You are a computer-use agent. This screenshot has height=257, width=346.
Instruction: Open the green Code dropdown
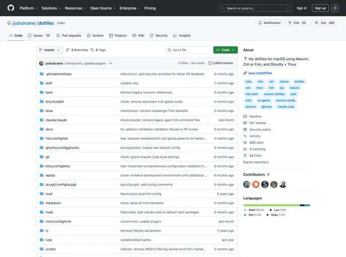[x=225, y=50]
